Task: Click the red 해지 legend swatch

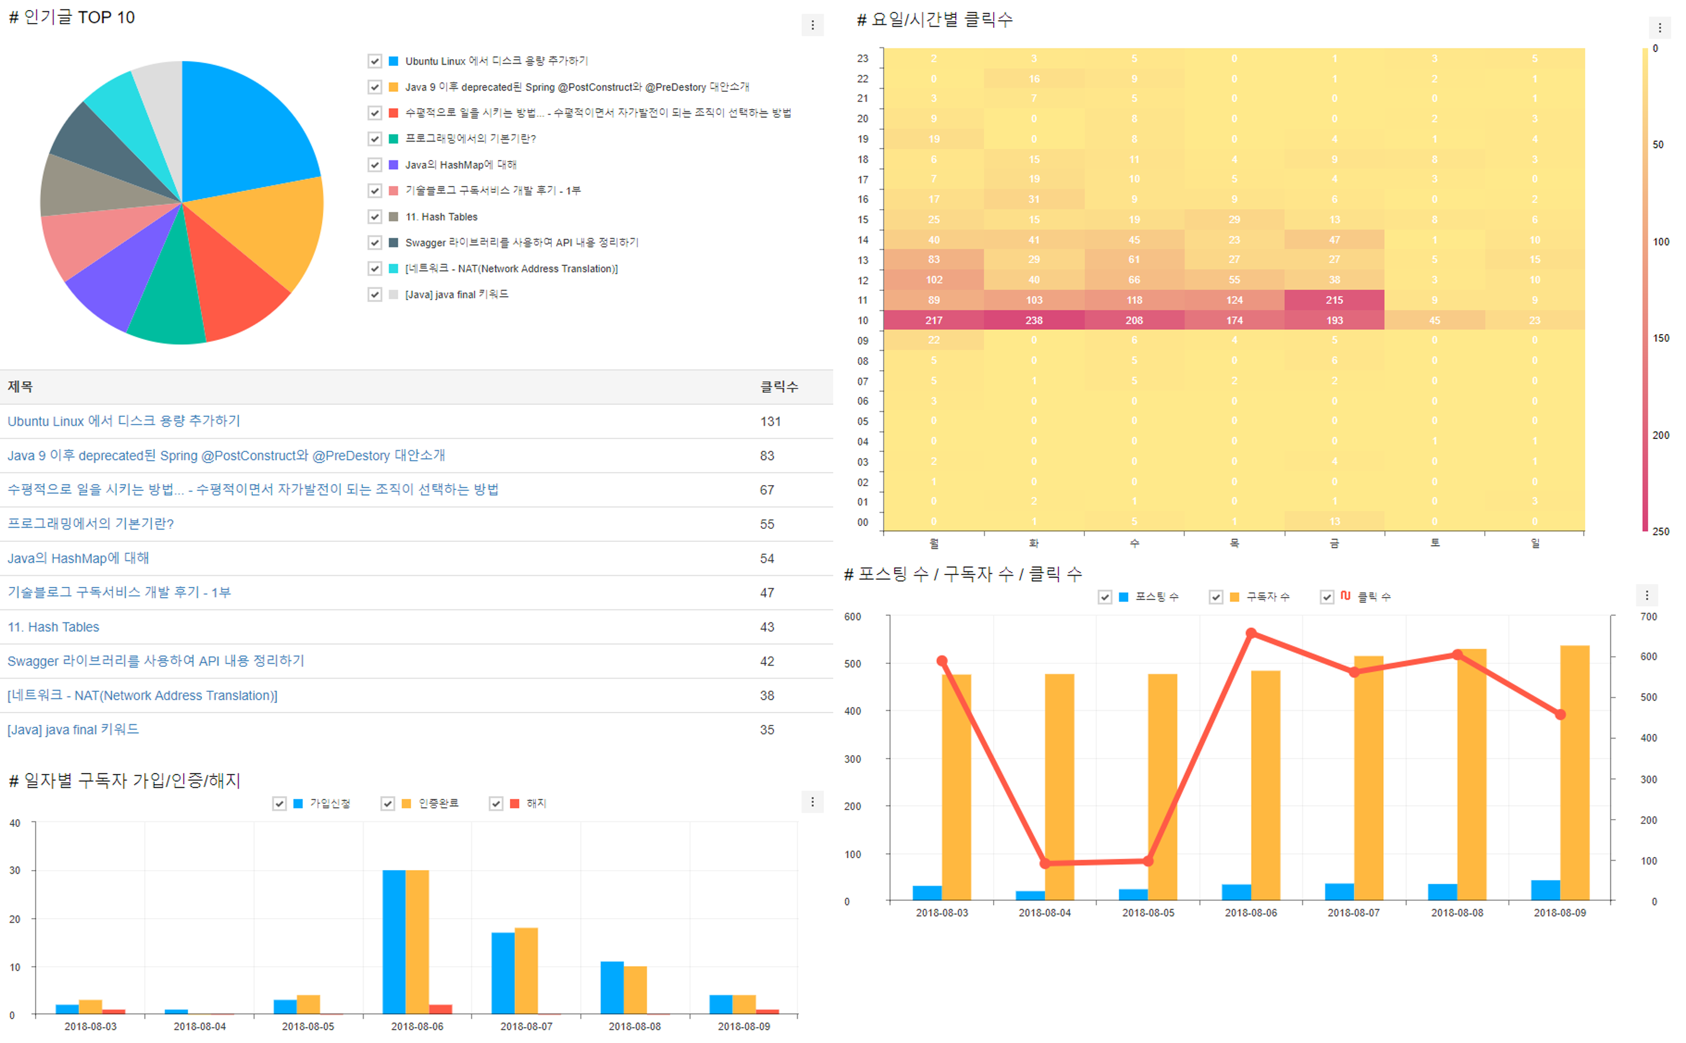Action: pyautogui.click(x=515, y=804)
